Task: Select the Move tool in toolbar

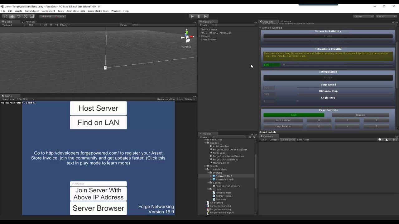Action: [12, 16]
